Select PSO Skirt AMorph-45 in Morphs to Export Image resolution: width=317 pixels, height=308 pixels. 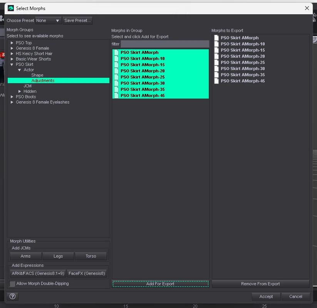(243, 81)
